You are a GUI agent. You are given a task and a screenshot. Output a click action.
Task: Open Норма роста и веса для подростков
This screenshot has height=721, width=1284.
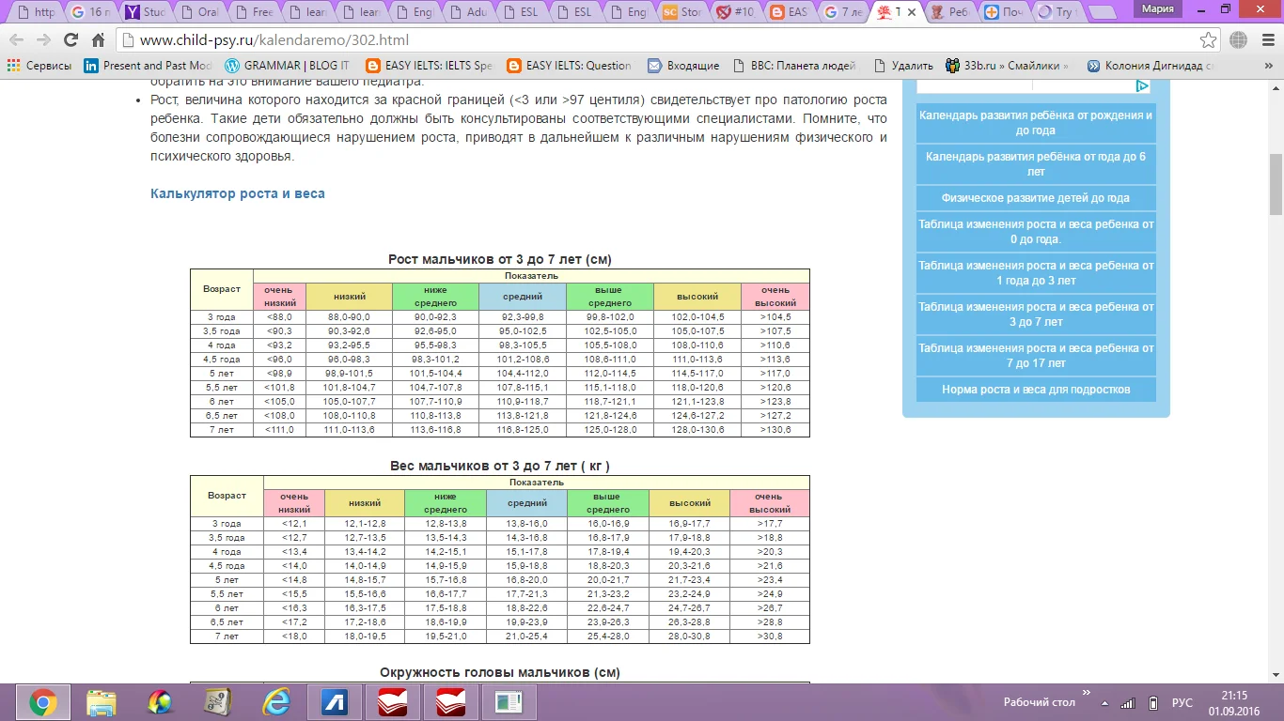pyautogui.click(x=1036, y=390)
